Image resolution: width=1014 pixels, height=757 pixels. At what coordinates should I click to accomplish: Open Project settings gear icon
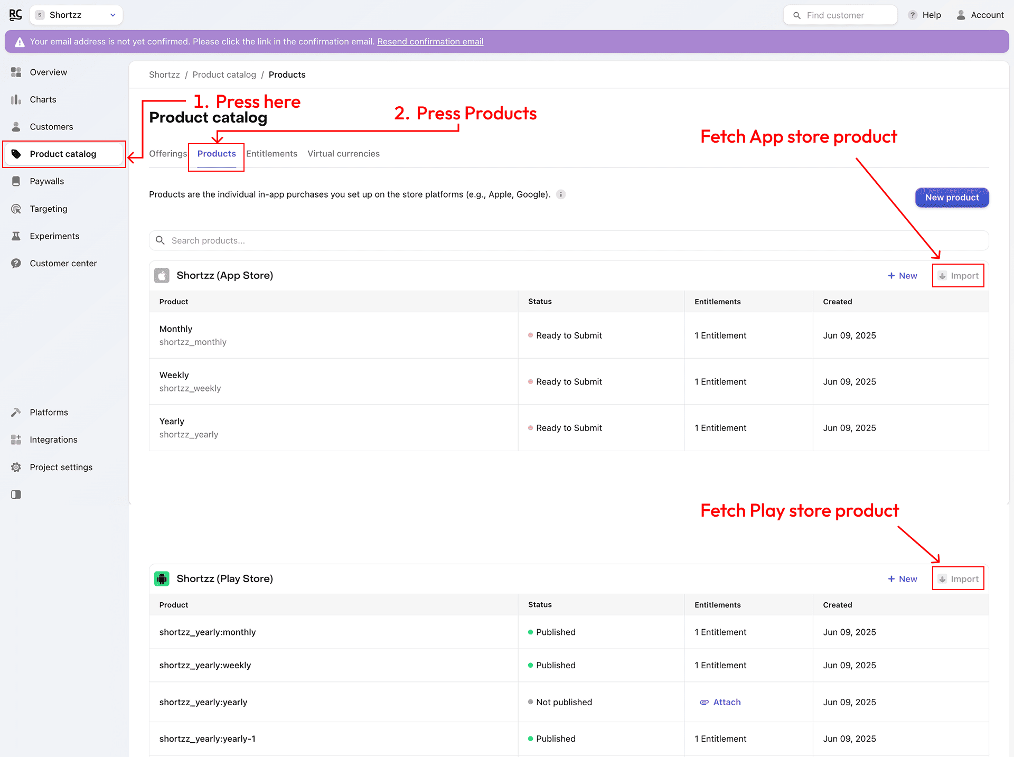coord(16,467)
